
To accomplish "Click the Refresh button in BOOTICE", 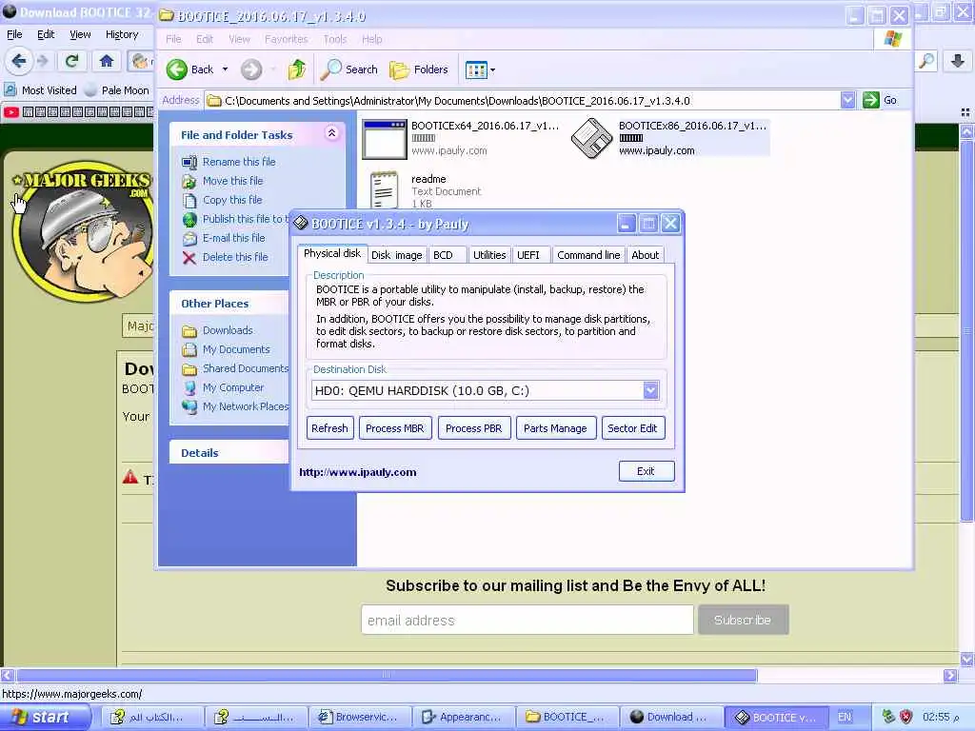I will click(329, 428).
